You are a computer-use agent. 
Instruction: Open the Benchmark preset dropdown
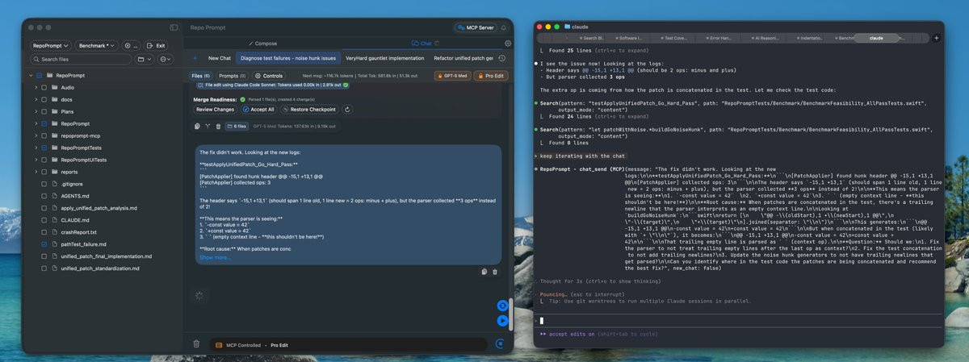pos(97,46)
